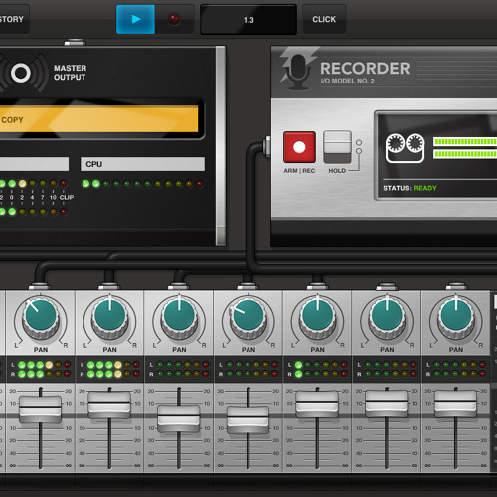Click the third channel volume fader handle
This screenshot has width=497, height=497.
179,418
